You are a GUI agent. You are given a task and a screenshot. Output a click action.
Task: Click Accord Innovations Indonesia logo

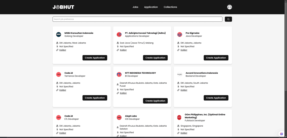pyautogui.click(x=180, y=74)
